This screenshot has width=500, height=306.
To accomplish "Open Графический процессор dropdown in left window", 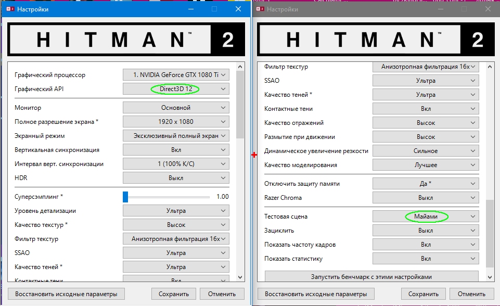I will (x=176, y=74).
